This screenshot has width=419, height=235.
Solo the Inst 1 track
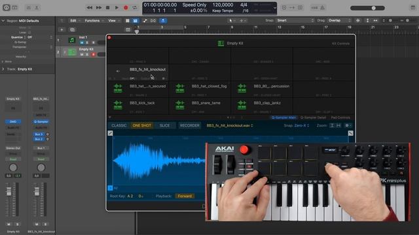tap(87, 42)
